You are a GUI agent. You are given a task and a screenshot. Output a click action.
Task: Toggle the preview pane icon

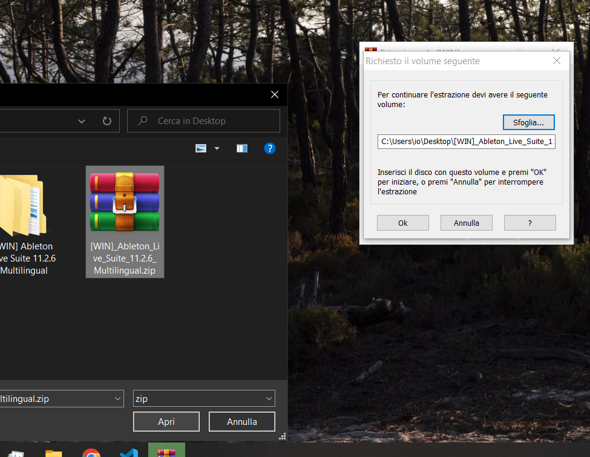(x=242, y=148)
